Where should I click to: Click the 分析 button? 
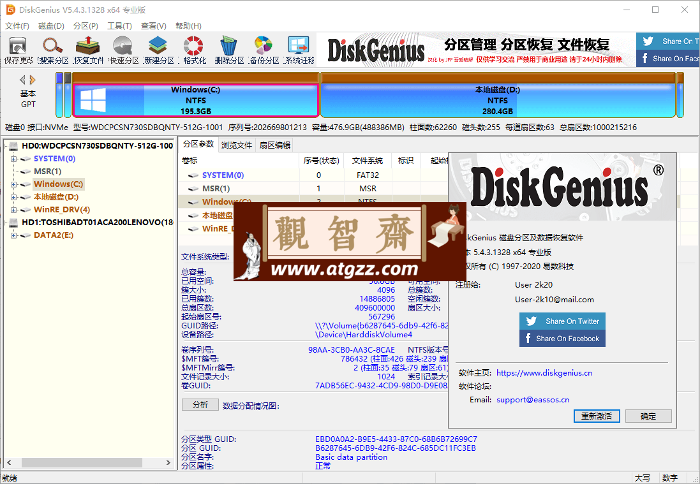tap(200, 404)
